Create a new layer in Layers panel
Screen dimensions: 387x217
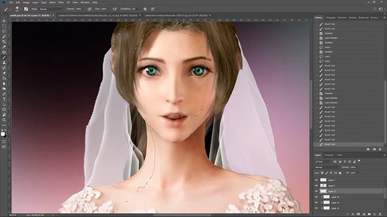(375, 215)
